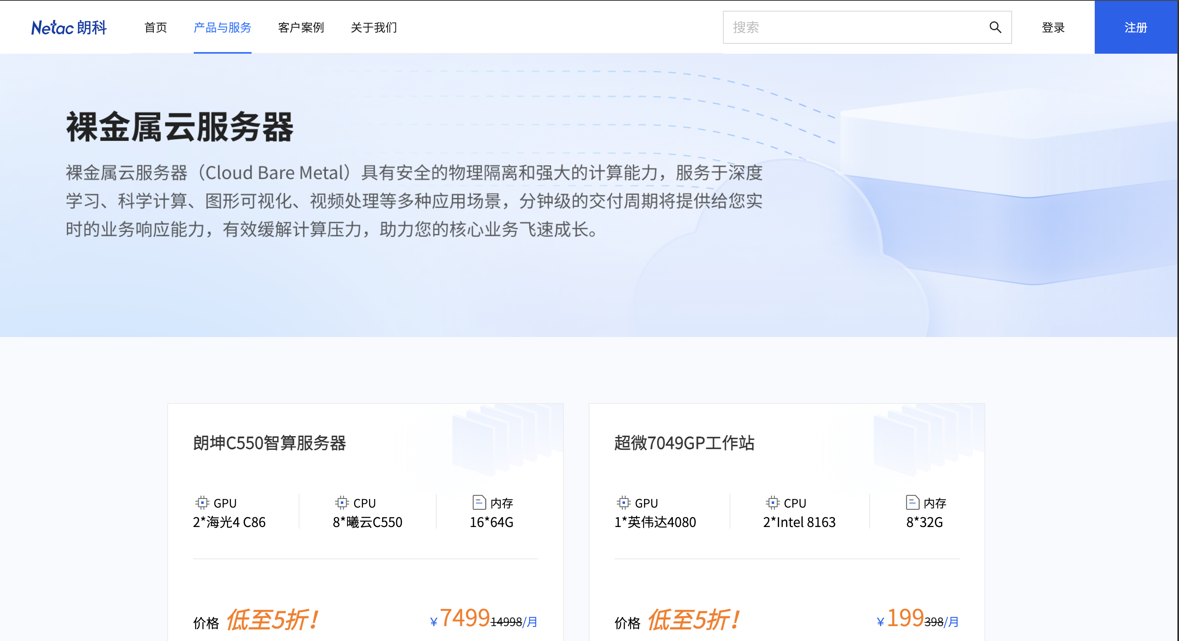
Task: Click 内存 memory icon on 朗坤C550 card
Action: [x=479, y=502]
